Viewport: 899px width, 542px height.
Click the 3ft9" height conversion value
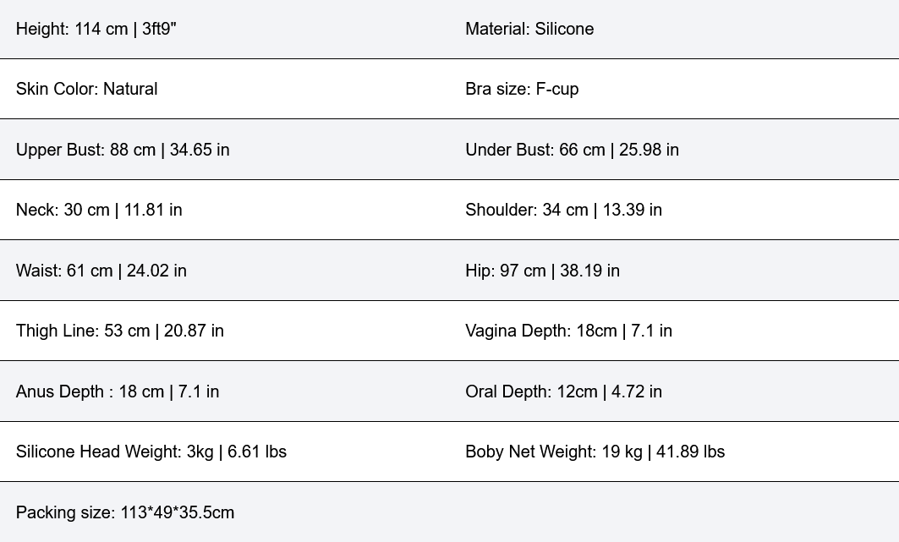pyautogui.click(x=159, y=29)
